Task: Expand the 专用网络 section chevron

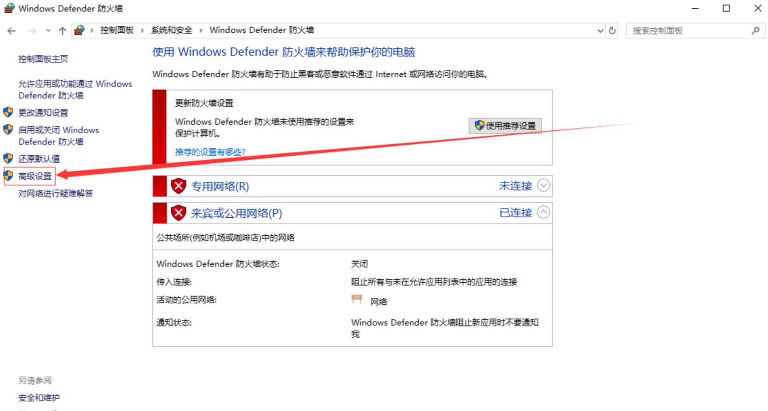Action: (x=544, y=185)
